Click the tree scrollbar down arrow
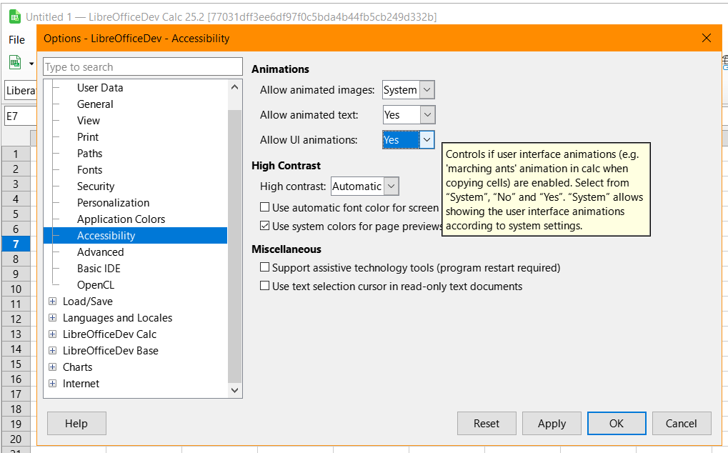This screenshot has height=453, width=728. [x=234, y=390]
